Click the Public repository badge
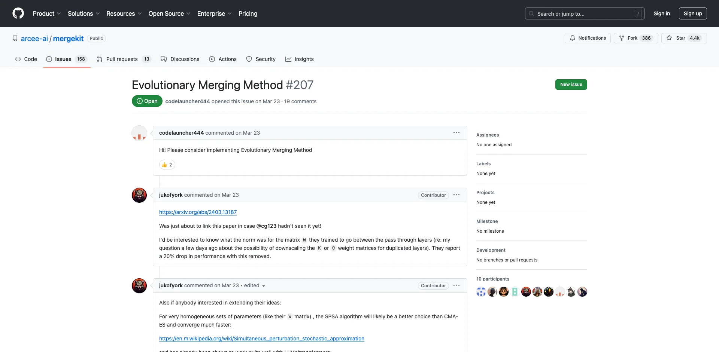The height and width of the screenshot is (352, 719). pyautogui.click(x=96, y=39)
